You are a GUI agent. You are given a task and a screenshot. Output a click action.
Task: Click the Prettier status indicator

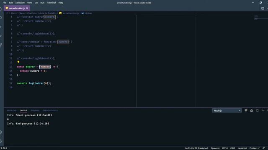pyautogui.click(x=255, y=148)
